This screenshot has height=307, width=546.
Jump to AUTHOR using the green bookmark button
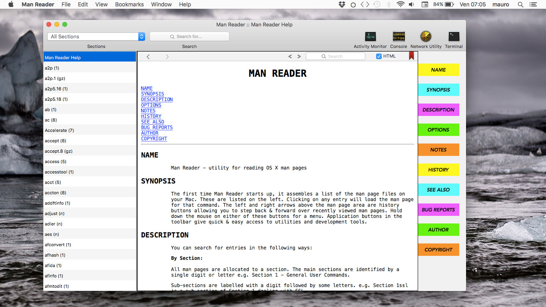(438, 229)
